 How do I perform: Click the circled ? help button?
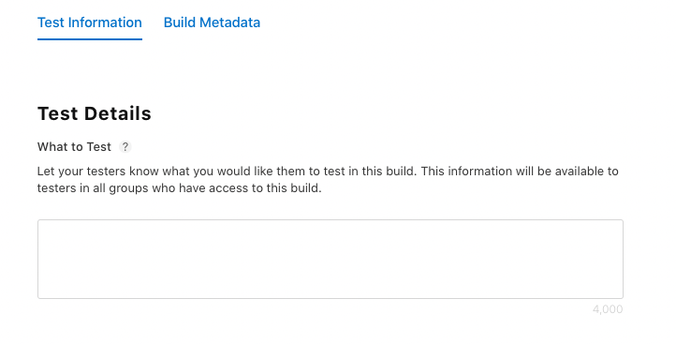coord(125,147)
